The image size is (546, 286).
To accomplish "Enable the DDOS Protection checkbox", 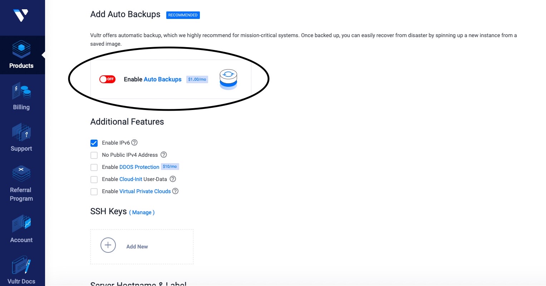I will pos(94,167).
